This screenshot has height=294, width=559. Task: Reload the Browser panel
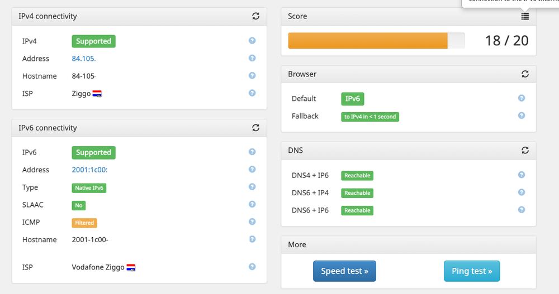coord(525,74)
